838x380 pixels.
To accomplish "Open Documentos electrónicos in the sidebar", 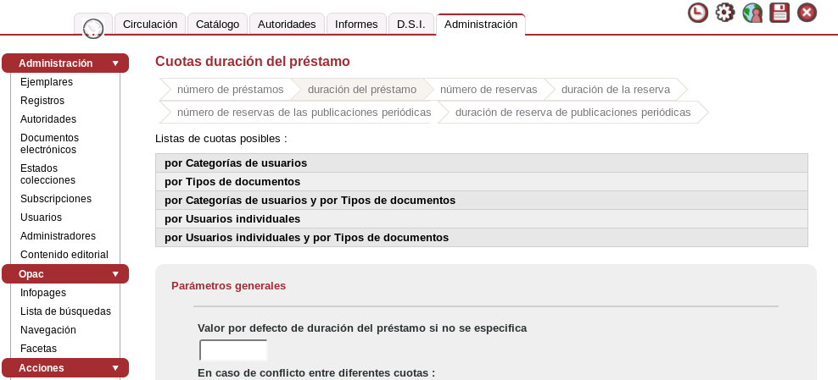I will coord(49,144).
